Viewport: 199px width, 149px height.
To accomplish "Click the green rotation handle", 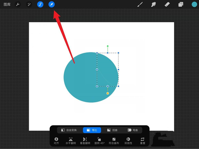I will point(107,46).
